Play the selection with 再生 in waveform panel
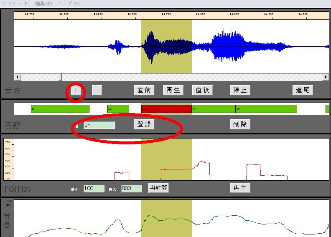Viewport: 331px width, 237px height. point(173,90)
